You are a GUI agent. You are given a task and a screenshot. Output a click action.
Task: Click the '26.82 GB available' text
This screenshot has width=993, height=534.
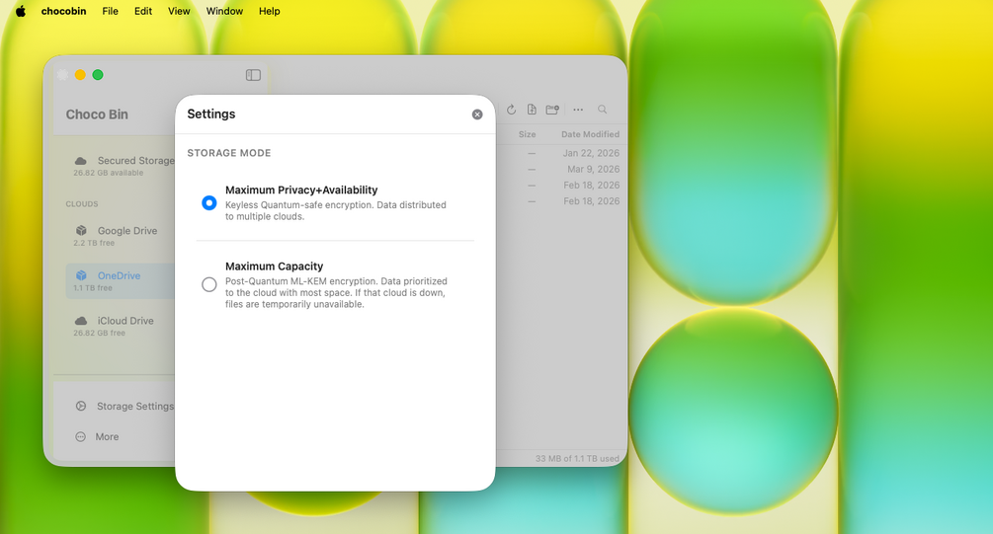(x=109, y=173)
